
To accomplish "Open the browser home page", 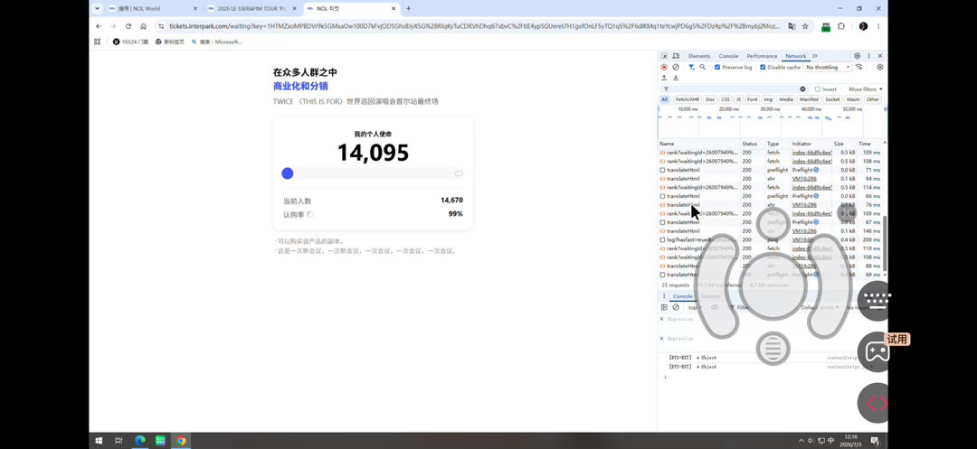I will pos(143,26).
